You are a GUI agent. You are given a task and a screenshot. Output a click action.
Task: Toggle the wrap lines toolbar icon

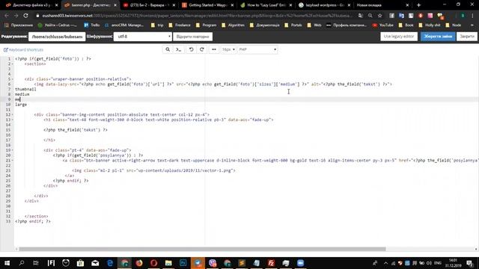214,49
